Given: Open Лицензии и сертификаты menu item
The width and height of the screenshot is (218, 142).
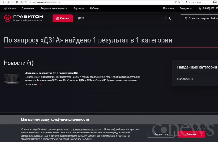Looking at the screenshot, I should pyautogui.click(x=54, y=8).
